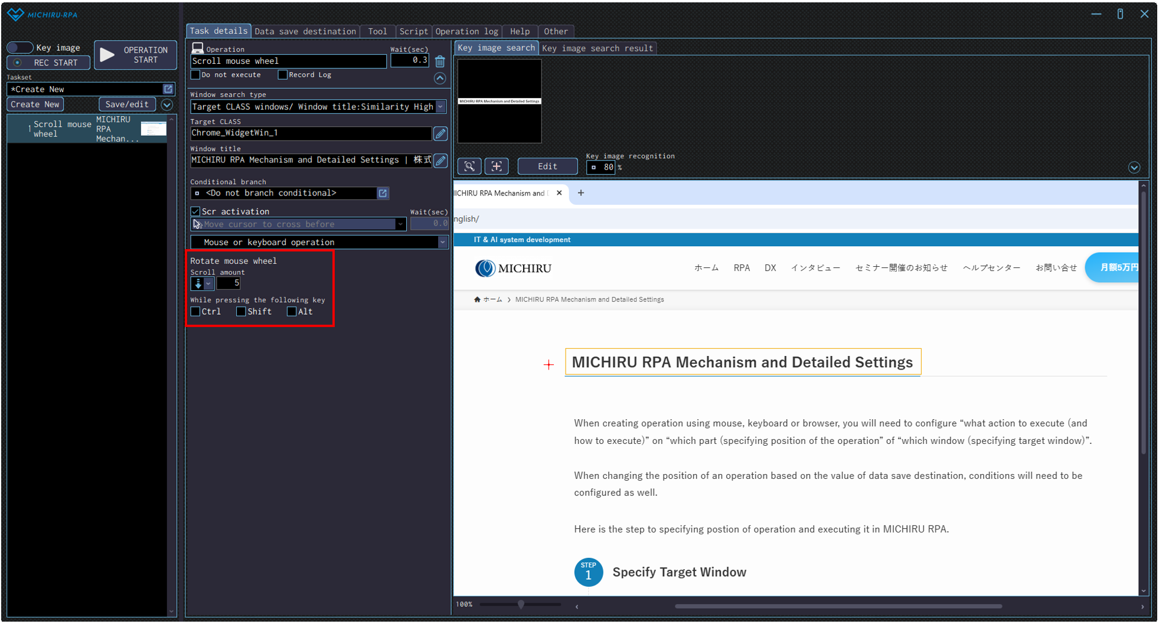Click the magnifier key image search icon

[x=469, y=166]
